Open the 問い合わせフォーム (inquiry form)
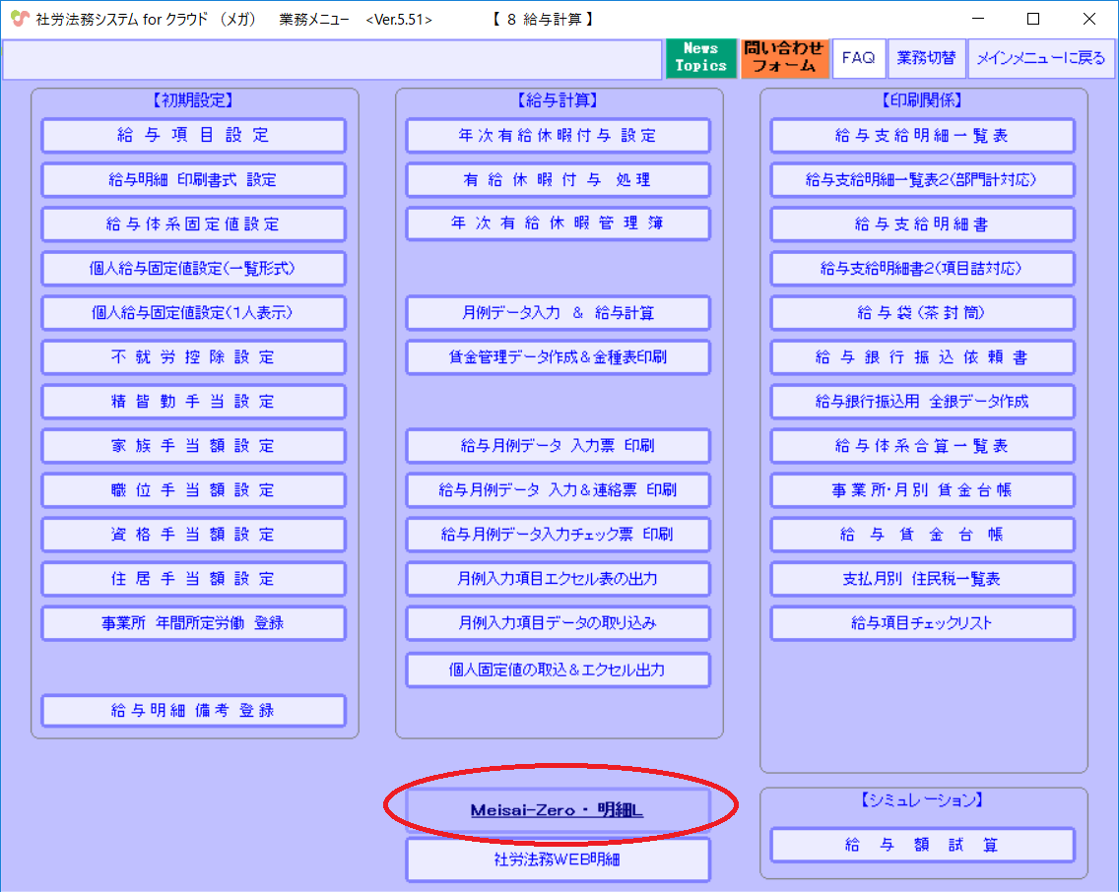The height and width of the screenshot is (892, 1119). (x=784, y=58)
